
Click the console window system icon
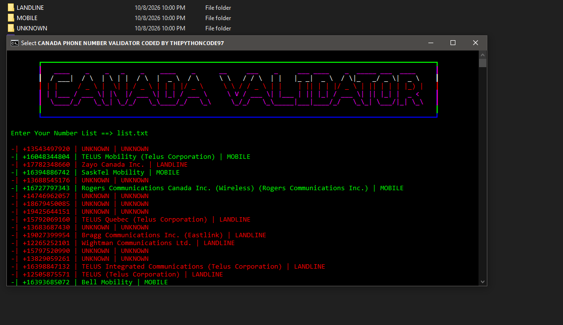point(14,43)
